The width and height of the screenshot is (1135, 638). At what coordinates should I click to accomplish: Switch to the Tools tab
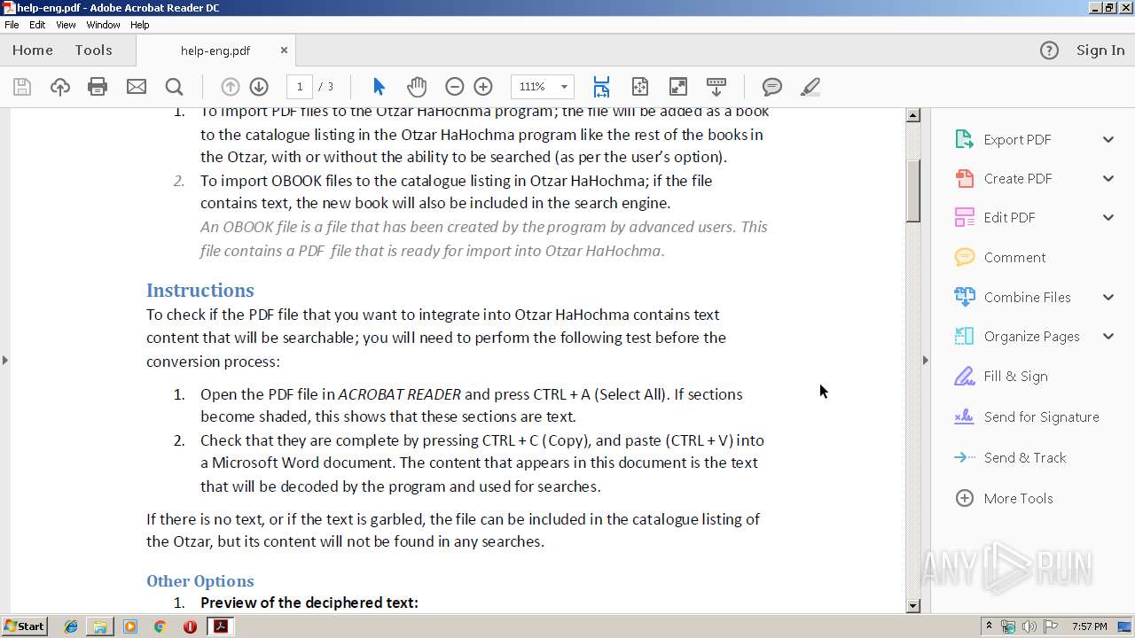pos(93,51)
